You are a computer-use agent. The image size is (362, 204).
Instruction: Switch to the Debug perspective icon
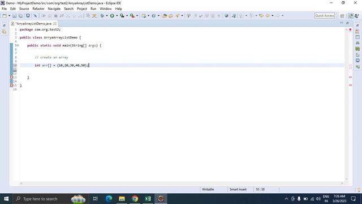tap(357, 16)
